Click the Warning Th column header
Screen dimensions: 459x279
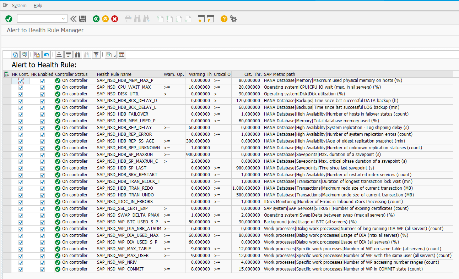pyautogui.click(x=199, y=74)
